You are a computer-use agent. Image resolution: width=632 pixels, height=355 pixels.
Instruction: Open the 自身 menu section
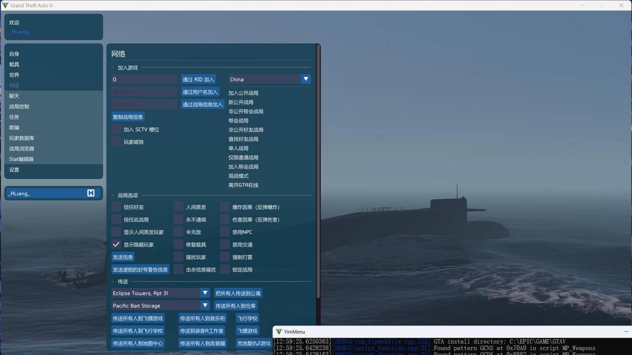[x=54, y=54]
